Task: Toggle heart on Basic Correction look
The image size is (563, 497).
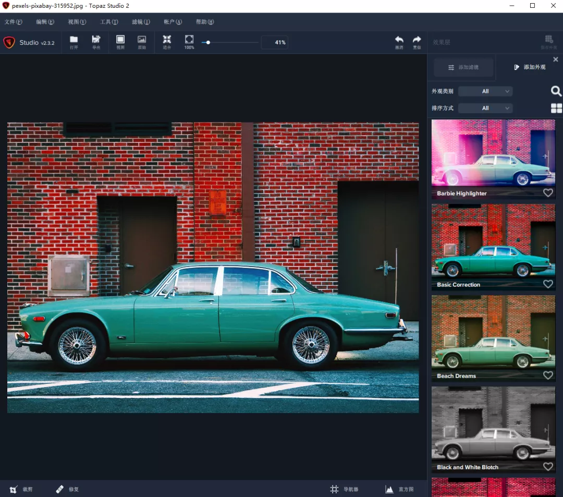Action: tap(548, 284)
